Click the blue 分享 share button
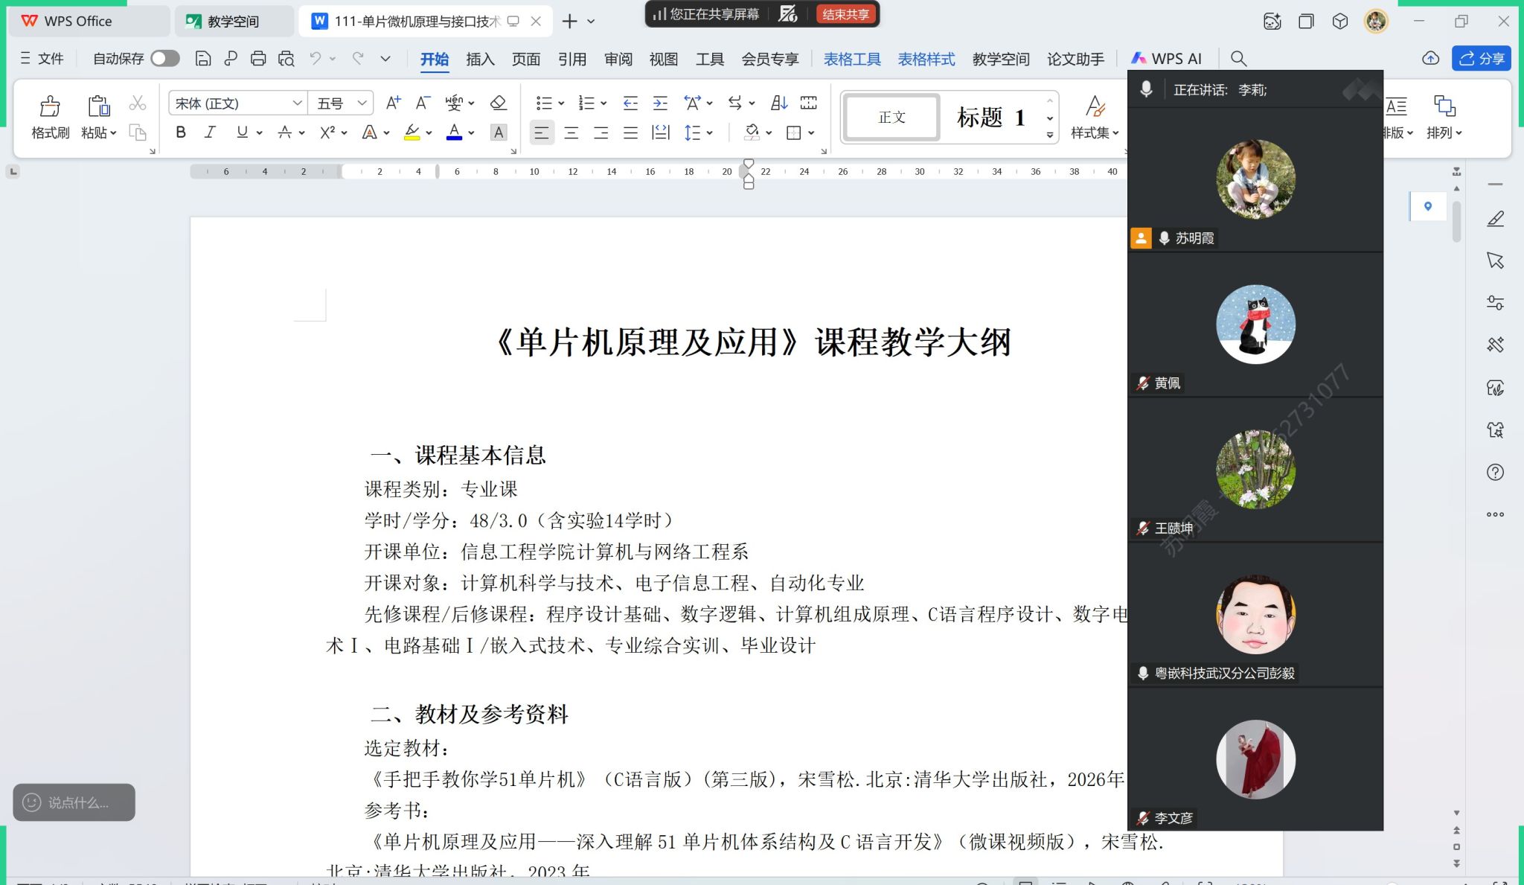Viewport: 1524px width, 885px height. pyautogui.click(x=1481, y=59)
